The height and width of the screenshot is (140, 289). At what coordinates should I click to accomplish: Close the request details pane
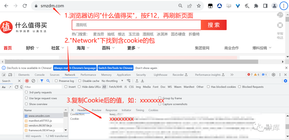pyautogui.click(x=72, y=110)
